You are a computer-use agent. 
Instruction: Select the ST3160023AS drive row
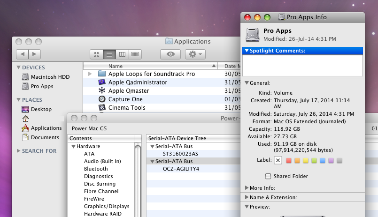click(x=193, y=154)
